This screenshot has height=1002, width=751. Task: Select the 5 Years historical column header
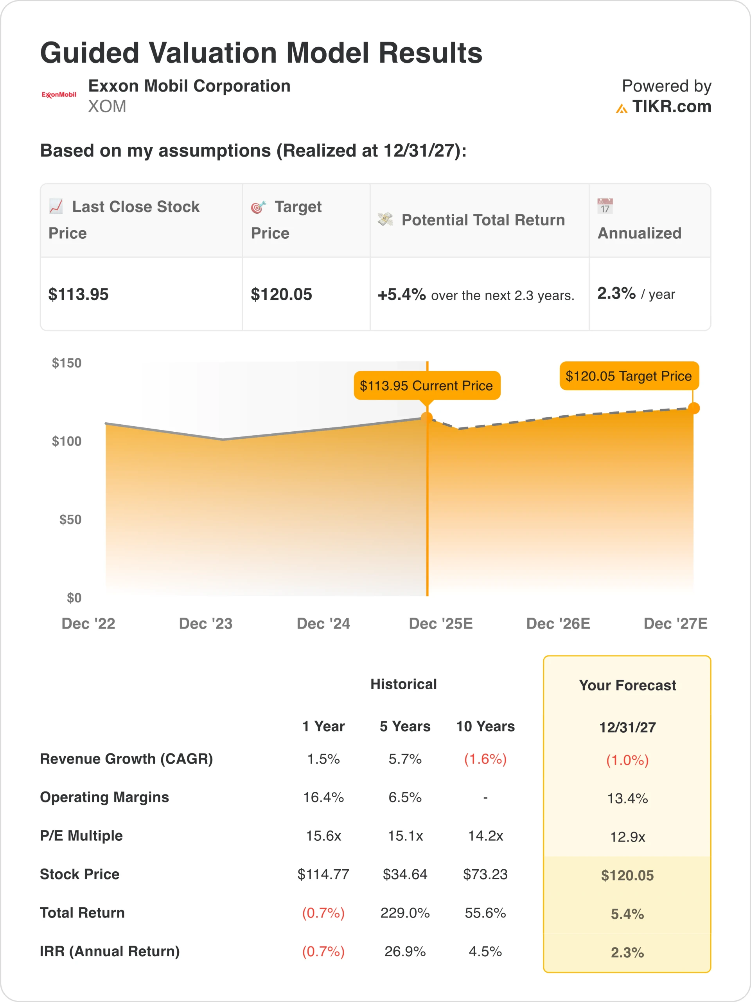[x=405, y=726]
